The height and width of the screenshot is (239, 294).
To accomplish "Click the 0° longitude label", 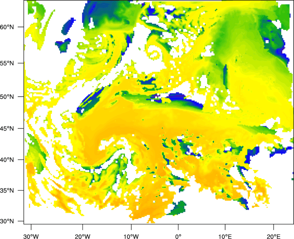I will [178, 236].
